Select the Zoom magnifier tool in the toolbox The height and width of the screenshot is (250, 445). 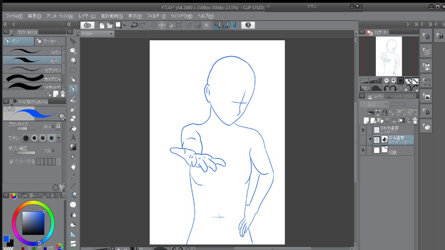[73, 60]
